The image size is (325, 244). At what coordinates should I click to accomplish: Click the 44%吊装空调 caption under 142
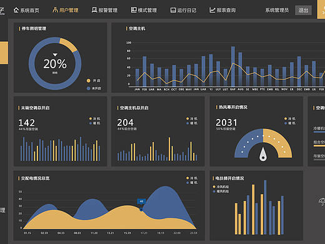pyautogui.click(x=28, y=130)
